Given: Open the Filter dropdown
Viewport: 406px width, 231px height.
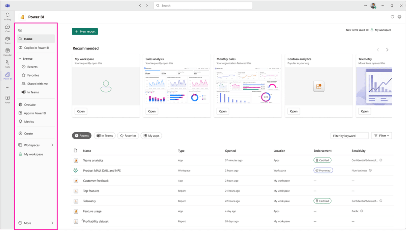Looking at the screenshot, I should click(x=381, y=136).
